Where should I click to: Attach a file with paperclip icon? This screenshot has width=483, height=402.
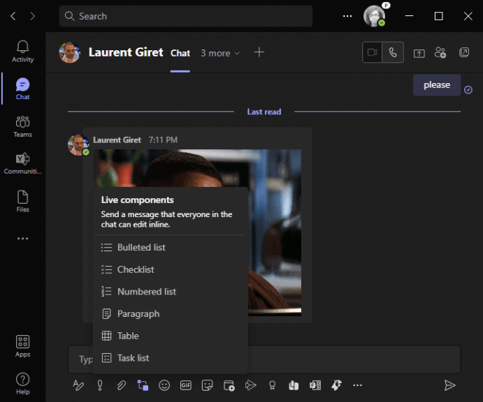tap(122, 385)
